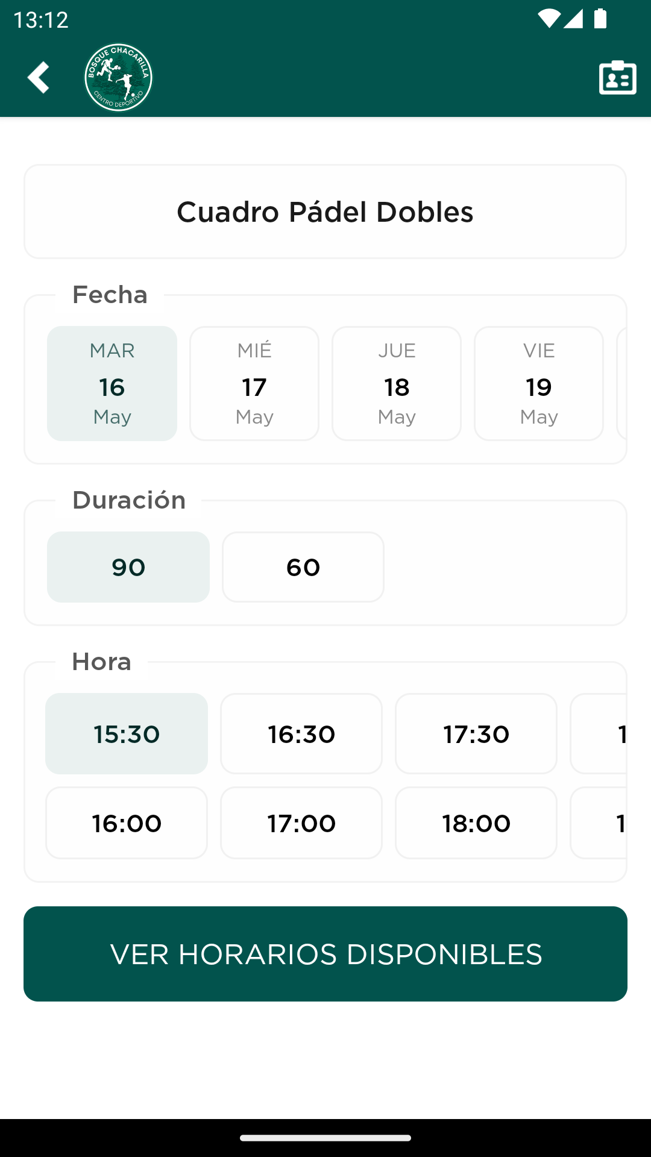Select Tuesday 16 May date
Screen dimensions: 651x1157
pyautogui.click(x=112, y=383)
